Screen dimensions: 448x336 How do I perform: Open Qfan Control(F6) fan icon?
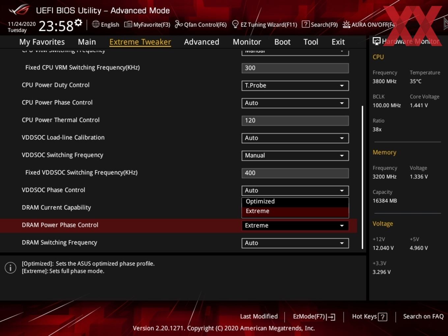pos(179,24)
